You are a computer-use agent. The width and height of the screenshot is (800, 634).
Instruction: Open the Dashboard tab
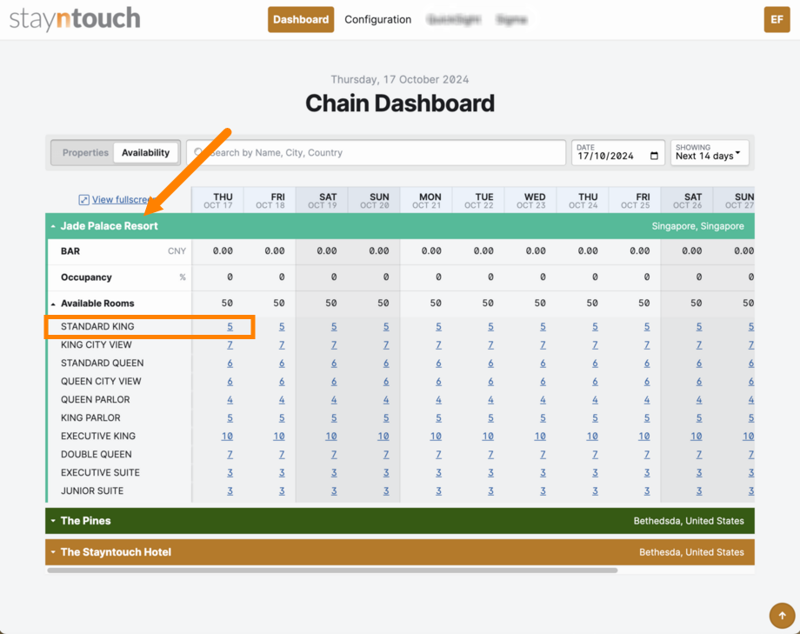[301, 19]
